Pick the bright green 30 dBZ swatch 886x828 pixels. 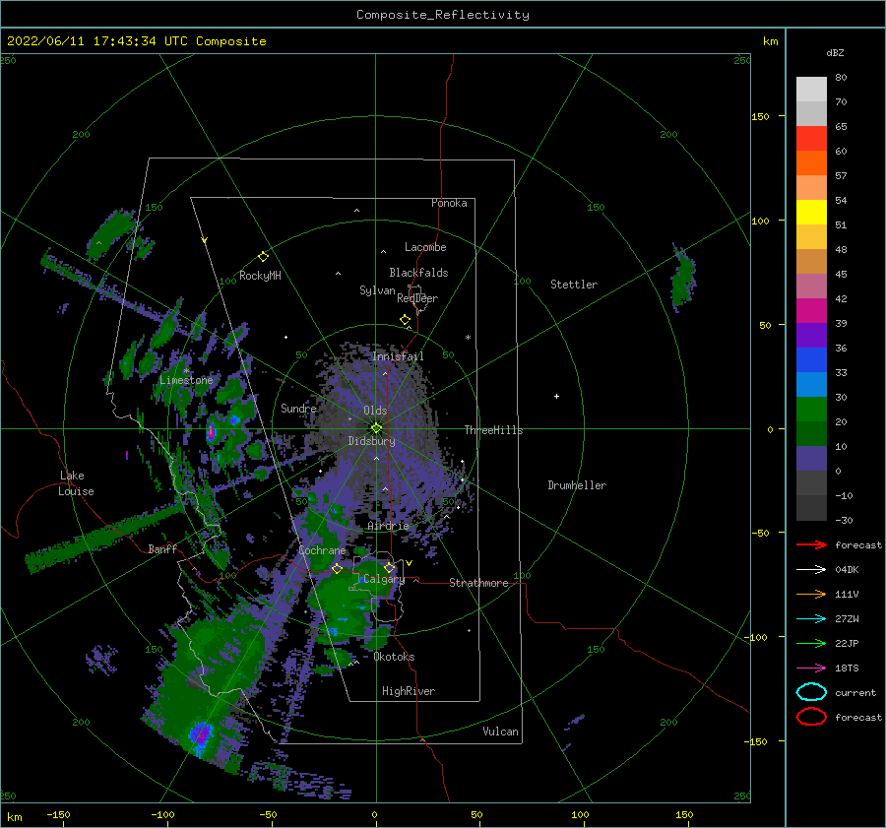click(x=811, y=410)
